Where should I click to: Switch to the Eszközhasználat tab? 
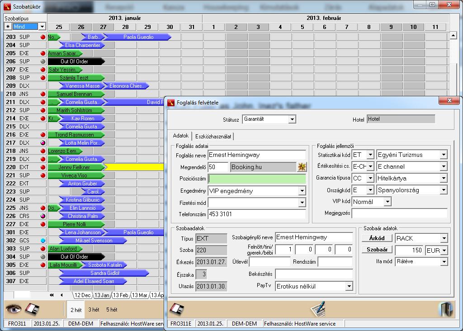213,137
